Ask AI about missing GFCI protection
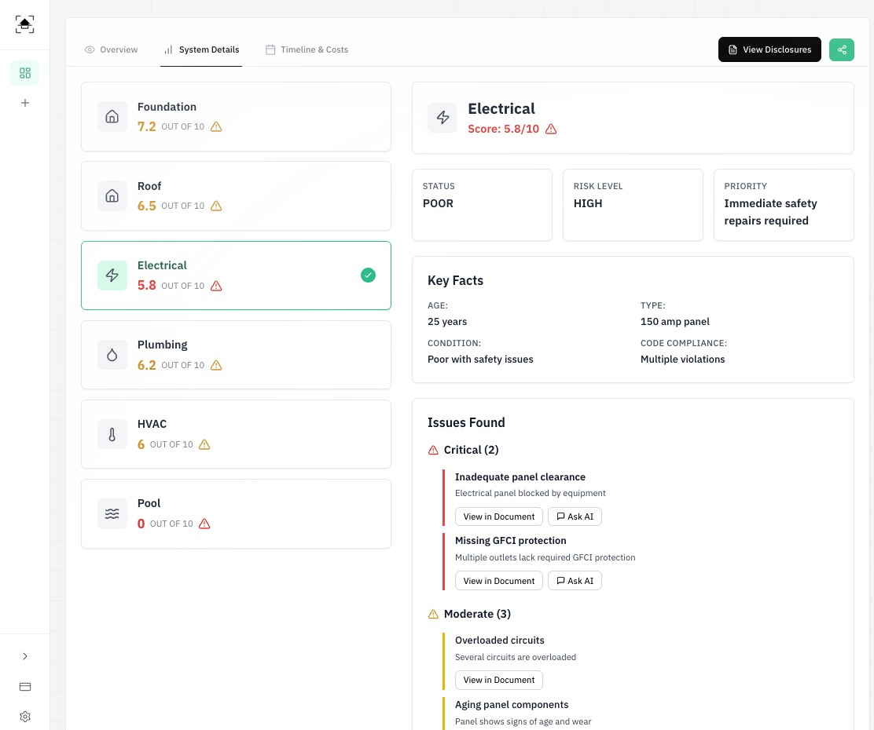 click(575, 581)
